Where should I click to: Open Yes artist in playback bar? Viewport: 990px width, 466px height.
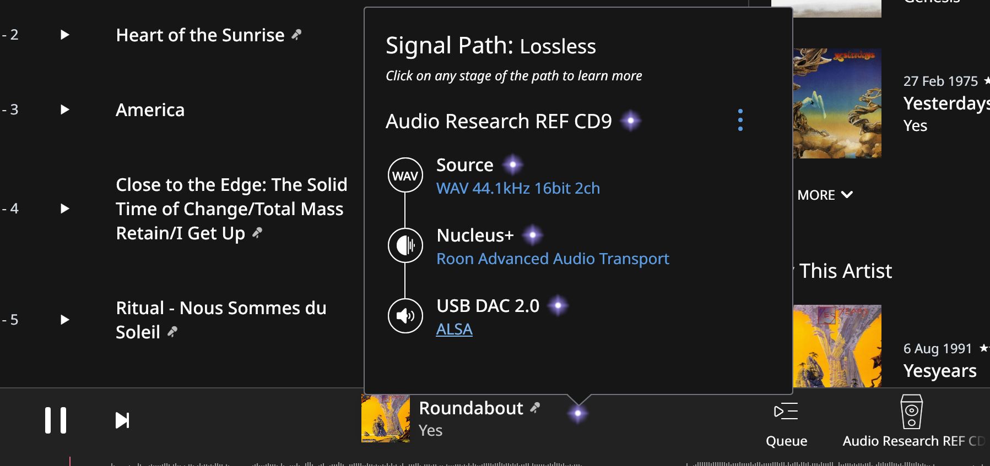pos(430,430)
